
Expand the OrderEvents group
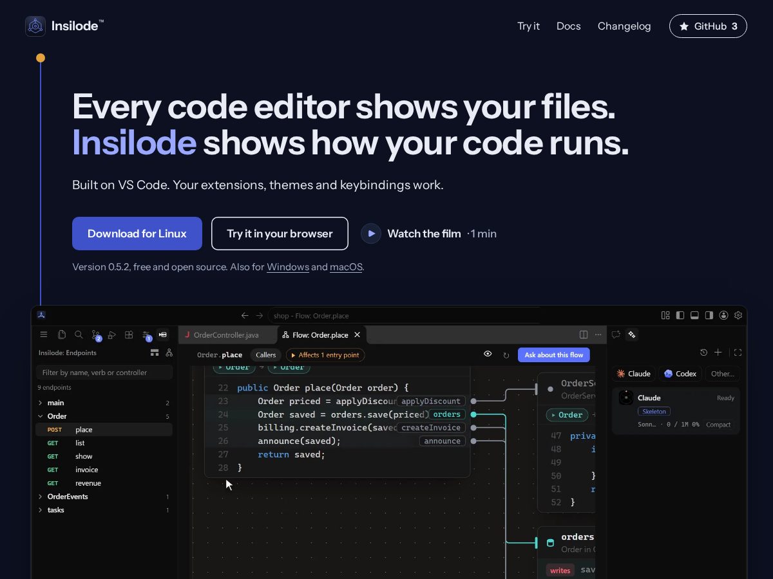coord(104,497)
